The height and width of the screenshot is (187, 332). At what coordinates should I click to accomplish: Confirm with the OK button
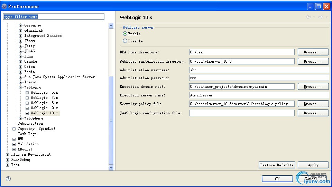pos(277,179)
